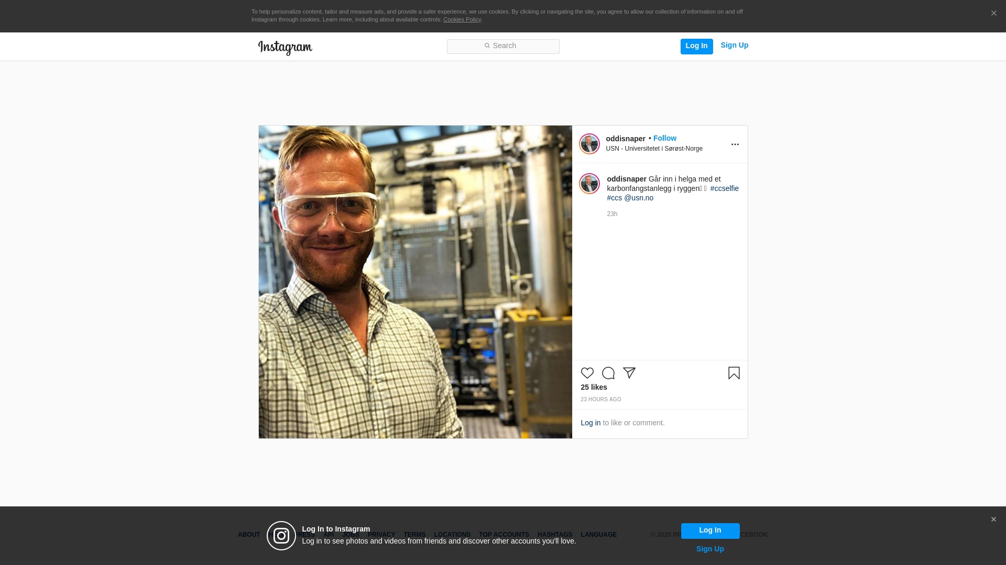
Task: Click the Log In button in header
Action: [696, 46]
